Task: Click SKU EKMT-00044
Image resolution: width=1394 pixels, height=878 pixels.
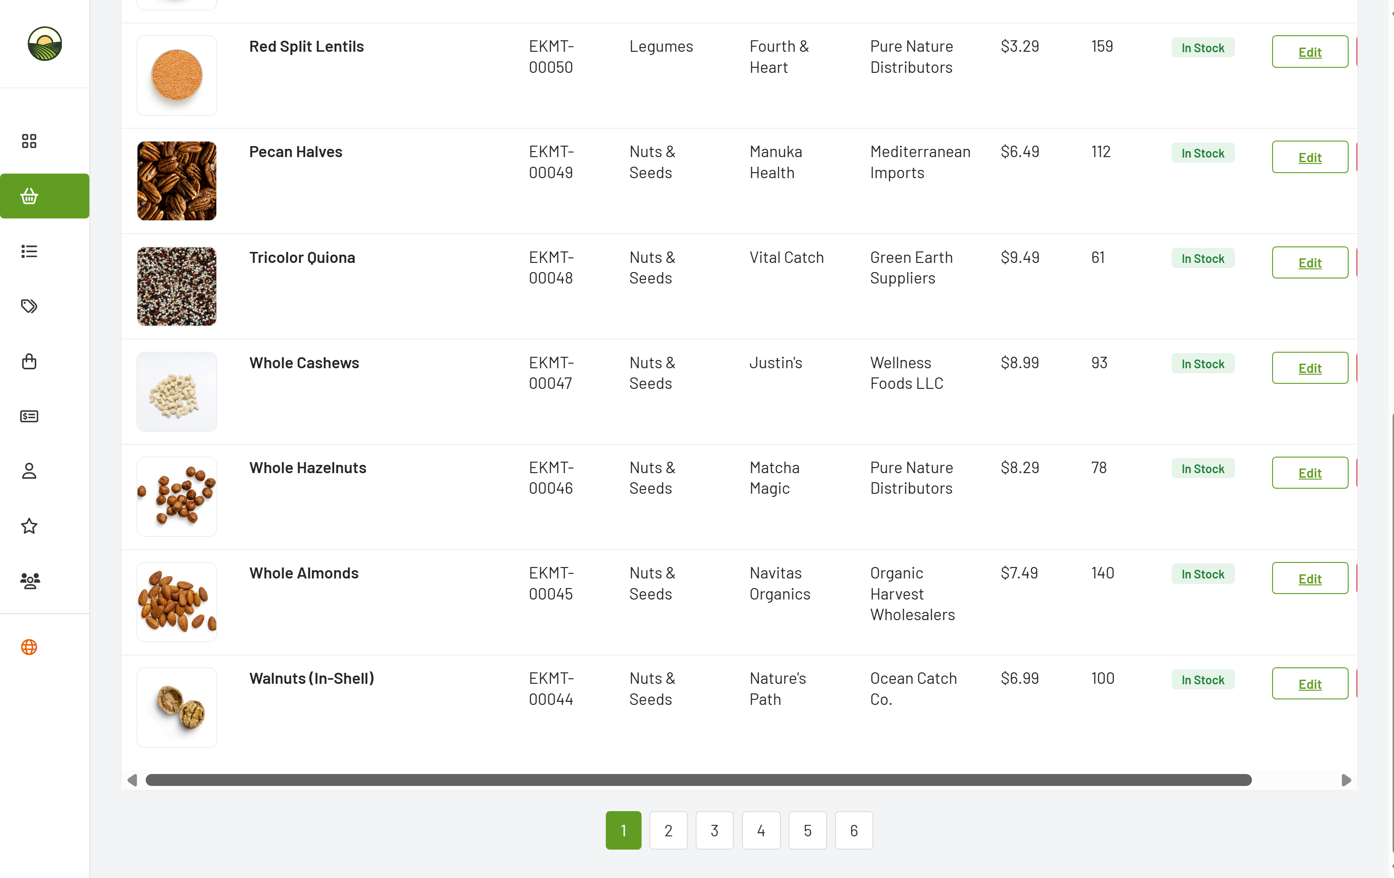Action: 550,689
